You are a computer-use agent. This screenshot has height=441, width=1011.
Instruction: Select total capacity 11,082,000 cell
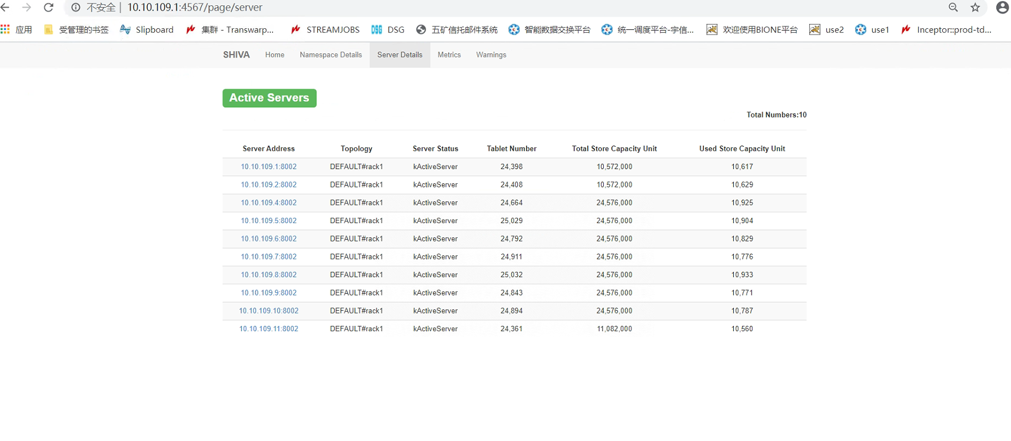pos(614,329)
